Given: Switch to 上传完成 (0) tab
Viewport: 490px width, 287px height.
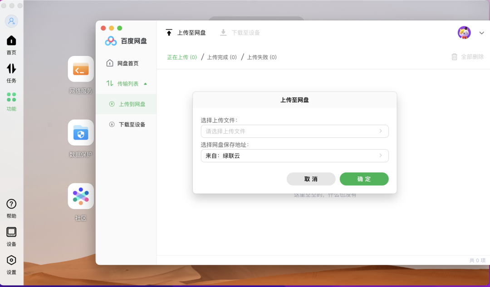Looking at the screenshot, I should (x=222, y=57).
